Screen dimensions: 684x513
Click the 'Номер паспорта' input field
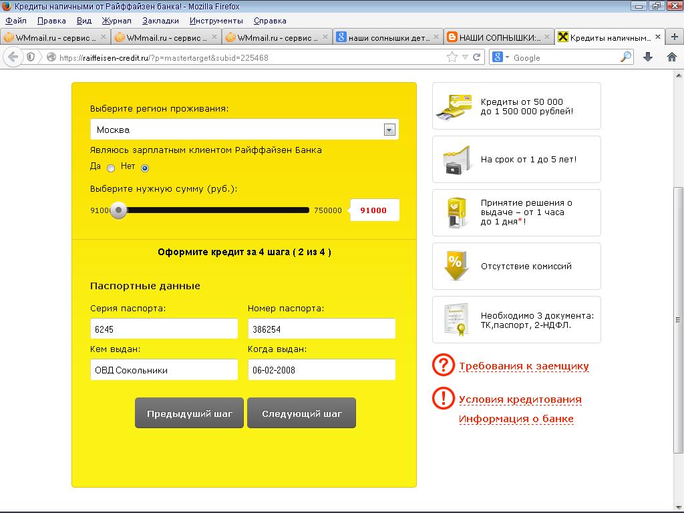click(321, 329)
